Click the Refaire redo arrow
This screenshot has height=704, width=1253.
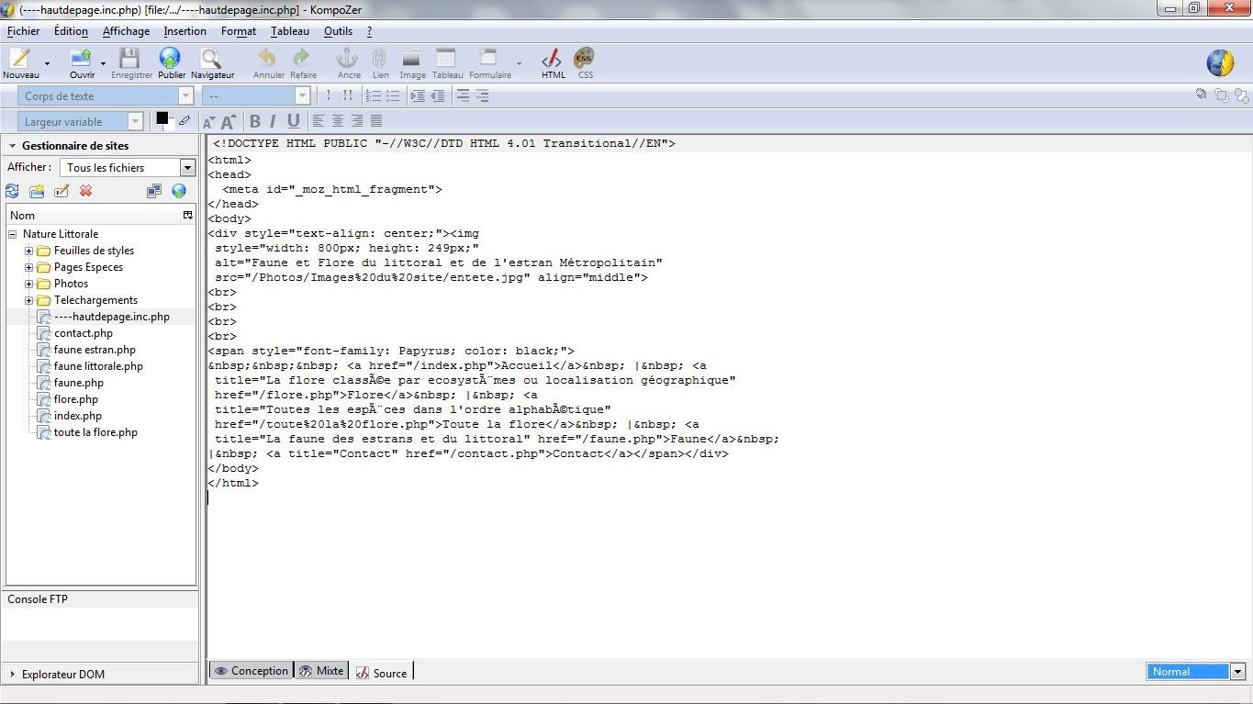coord(303,59)
